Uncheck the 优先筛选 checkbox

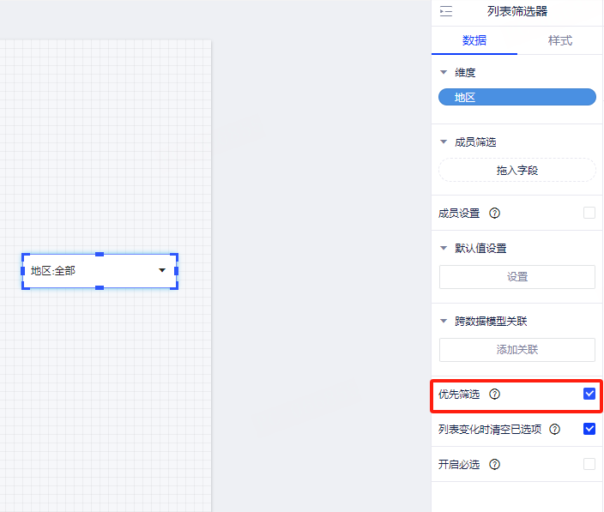point(589,395)
